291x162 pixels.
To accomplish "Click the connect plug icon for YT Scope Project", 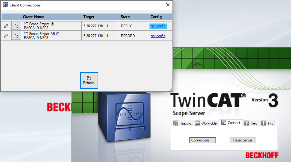I will tap(6, 26).
